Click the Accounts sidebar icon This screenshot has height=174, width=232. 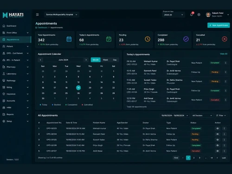tap(4, 101)
